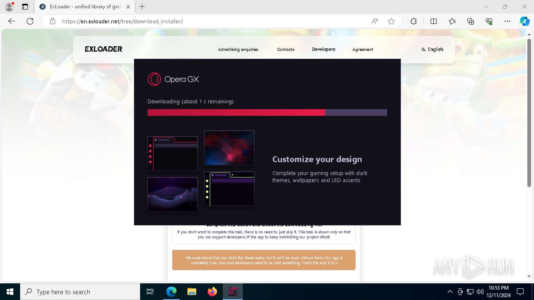Open Firefox from taskbar
Image resolution: width=534 pixels, height=300 pixels.
[x=212, y=292]
